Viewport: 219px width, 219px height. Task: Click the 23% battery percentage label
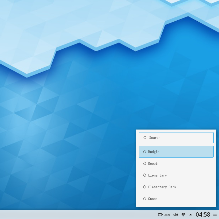167,215
